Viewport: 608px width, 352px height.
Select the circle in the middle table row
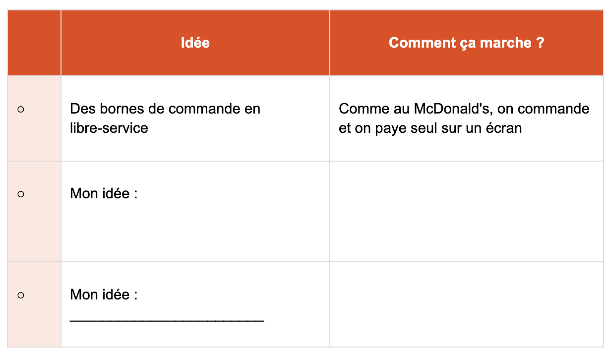point(21,194)
